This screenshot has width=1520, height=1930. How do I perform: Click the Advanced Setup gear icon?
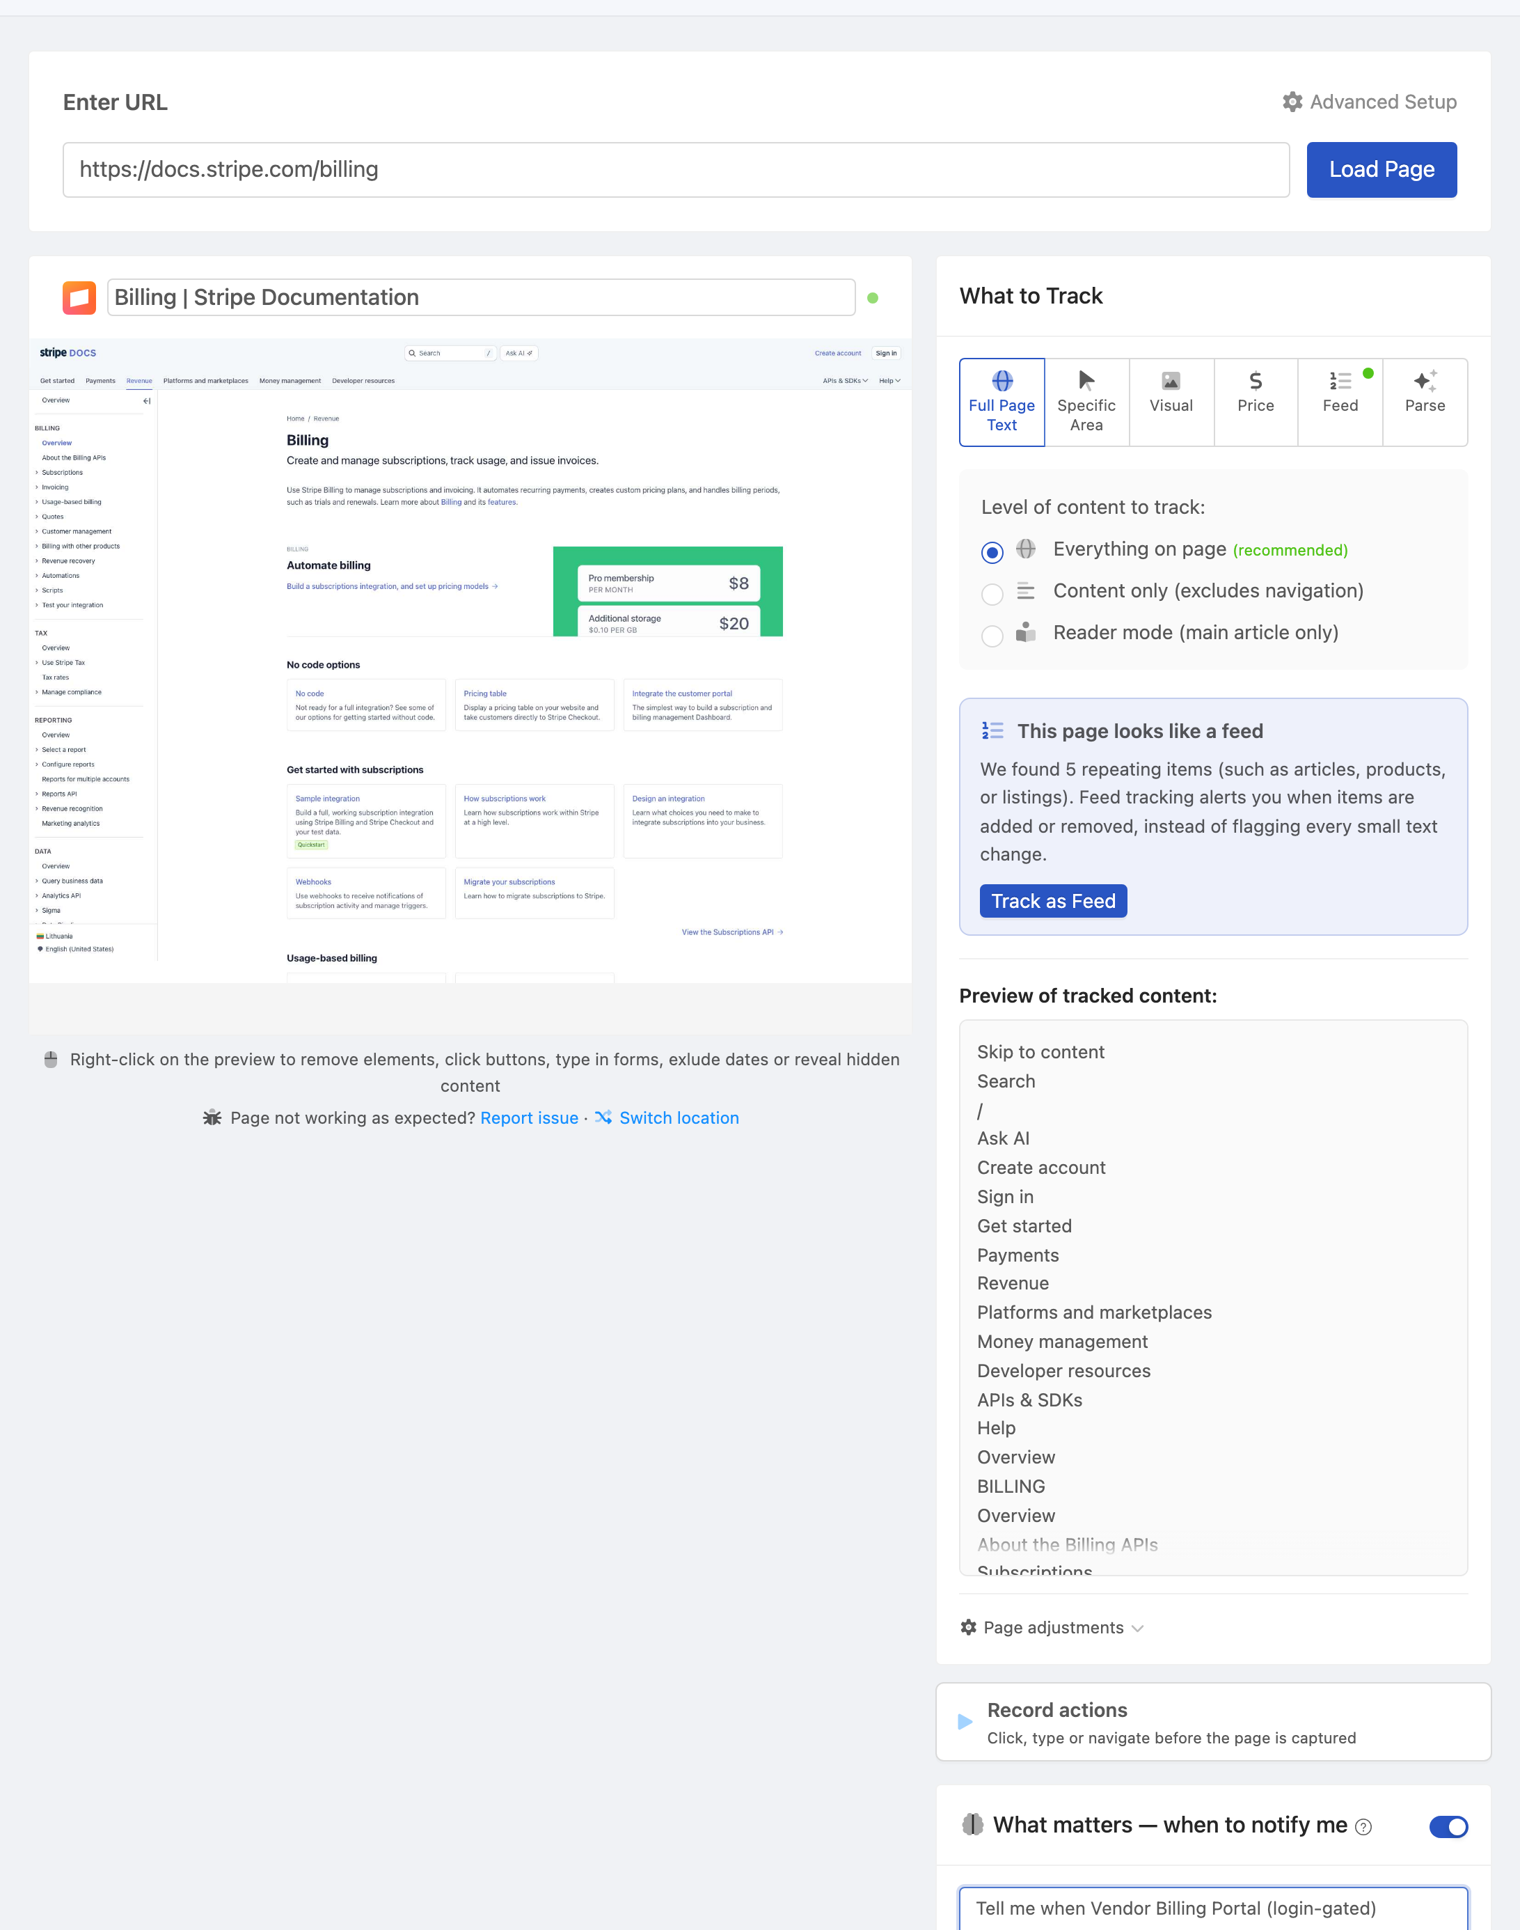point(1292,102)
